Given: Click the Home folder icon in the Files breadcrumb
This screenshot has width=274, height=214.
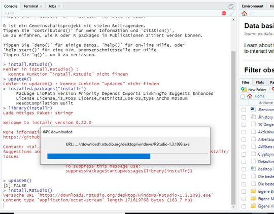Looking at the screenshot, I should click(250, 96).
